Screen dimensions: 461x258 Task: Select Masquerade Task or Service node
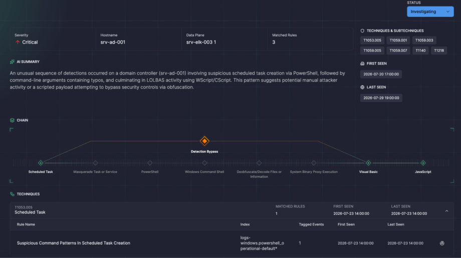tap(95, 163)
